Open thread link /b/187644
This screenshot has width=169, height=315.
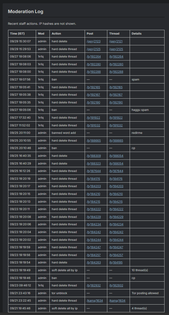coord(116,171)
